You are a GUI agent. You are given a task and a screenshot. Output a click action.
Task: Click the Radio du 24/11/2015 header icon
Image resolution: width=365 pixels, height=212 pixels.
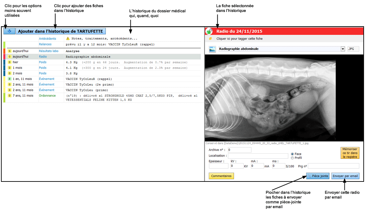[209, 31]
